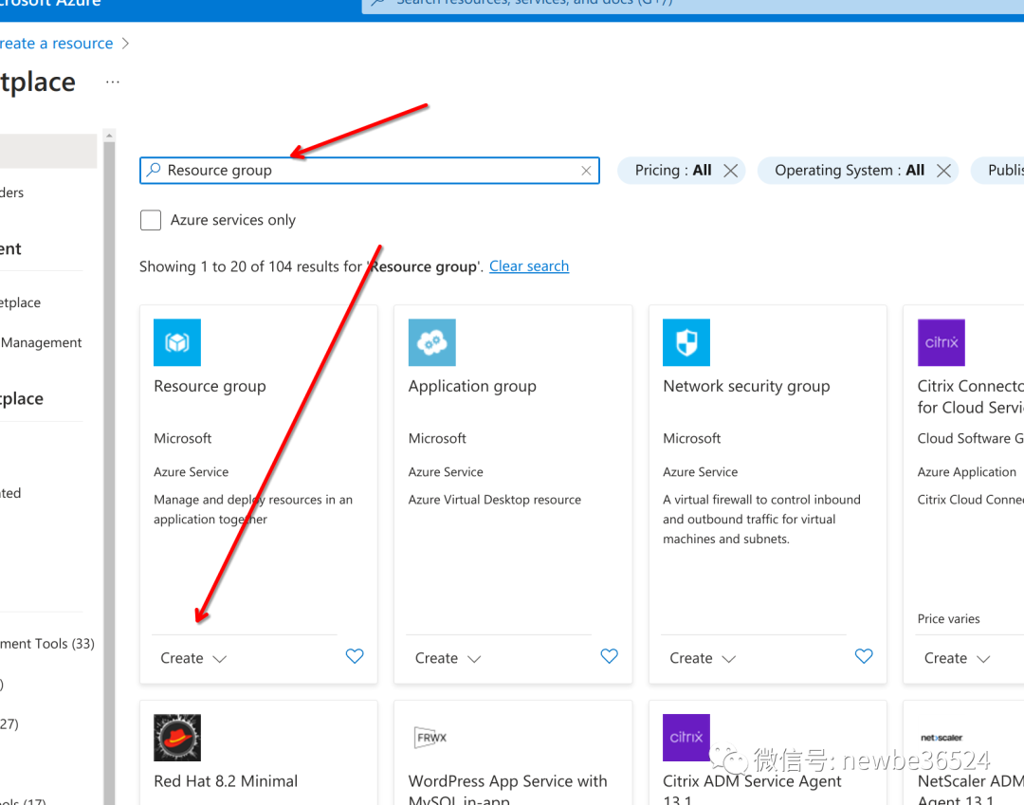Click the Citrix Connector purple logo
Viewport: 1024px width, 805px height.
click(942, 342)
